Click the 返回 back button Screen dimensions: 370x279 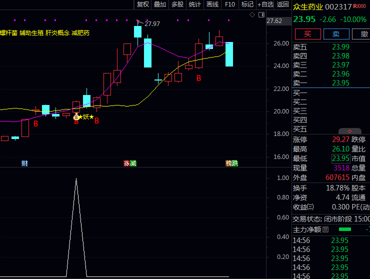click(282, 4)
